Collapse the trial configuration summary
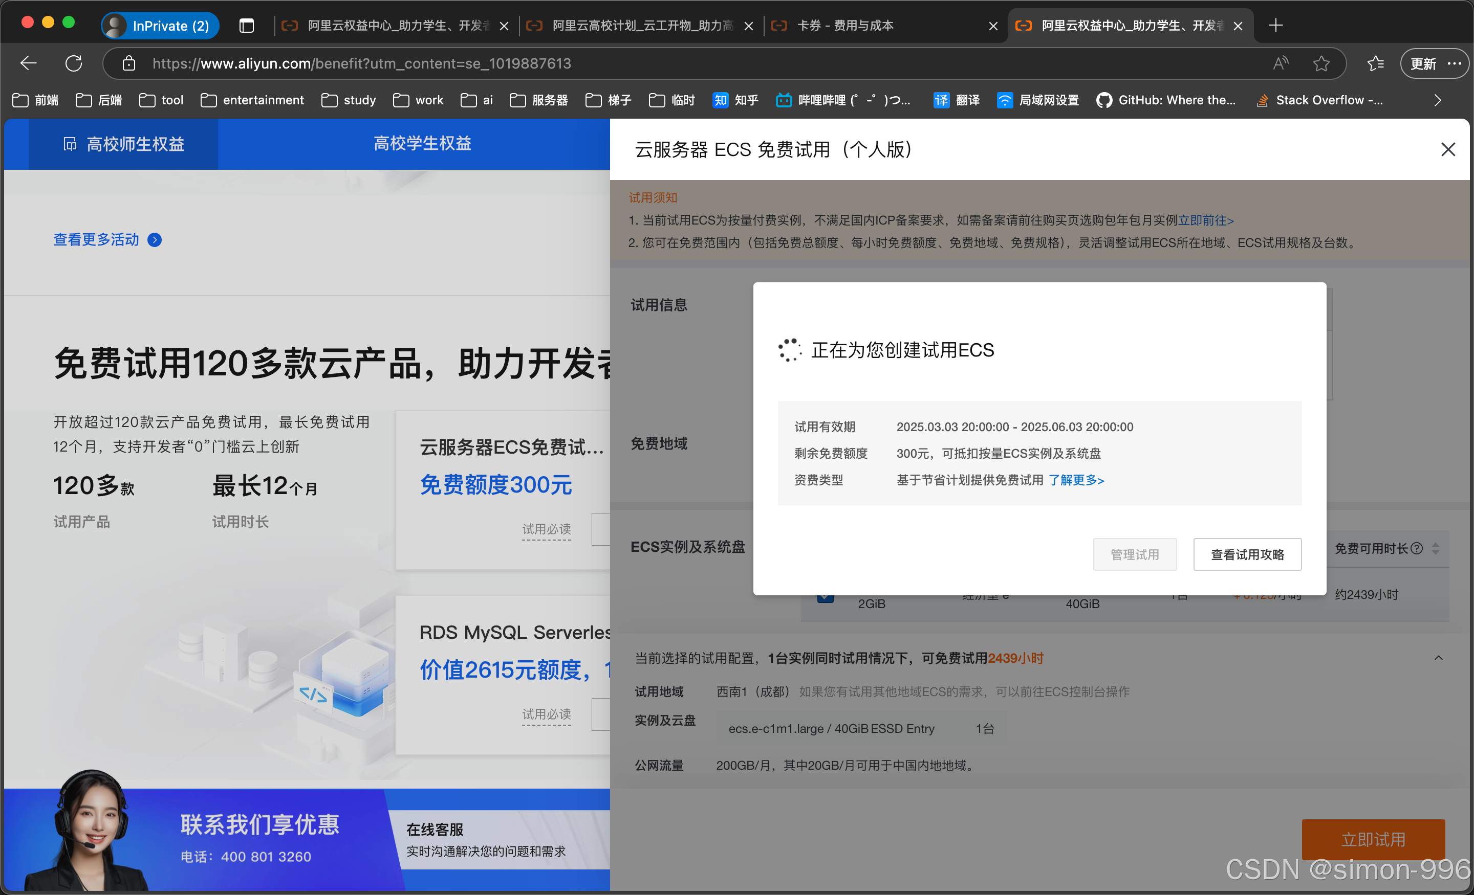The image size is (1474, 895). click(x=1438, y=658)
